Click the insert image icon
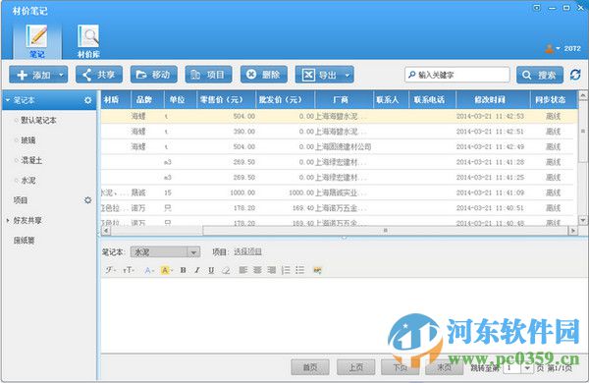Image resolution: width=589 pixels, height=383 pixels. pos(317,270)
